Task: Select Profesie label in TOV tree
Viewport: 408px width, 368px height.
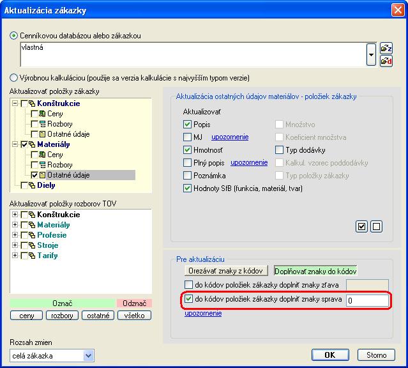Action: coord(52,235)
